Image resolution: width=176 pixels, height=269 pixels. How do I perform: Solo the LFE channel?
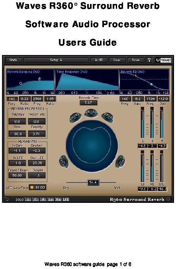tap(66, 199)
